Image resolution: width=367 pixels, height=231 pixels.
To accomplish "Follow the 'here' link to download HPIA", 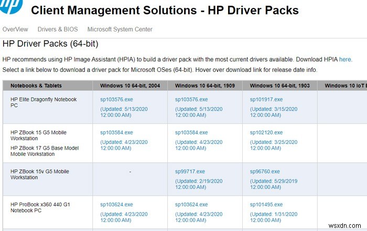I will pyautogui.click(x=345, y=60).
